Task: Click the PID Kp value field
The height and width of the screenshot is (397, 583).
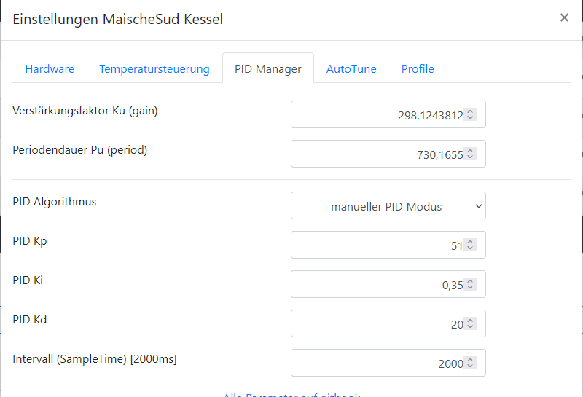Action: pos(379,245)
